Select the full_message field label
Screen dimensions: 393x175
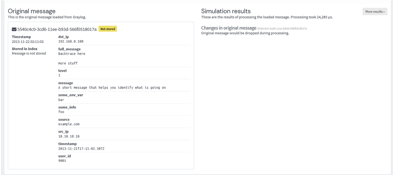click(69, 49)
